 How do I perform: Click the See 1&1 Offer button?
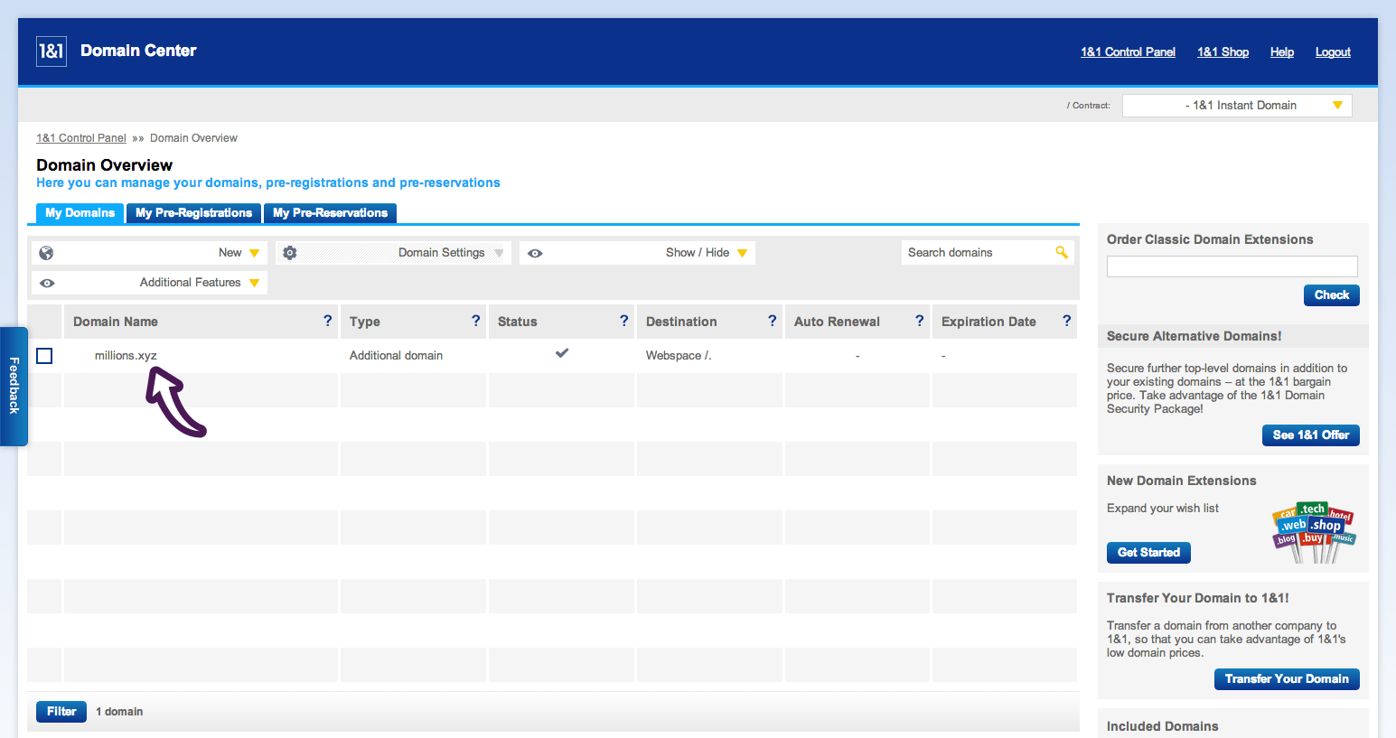click(x=1311, y=435)
